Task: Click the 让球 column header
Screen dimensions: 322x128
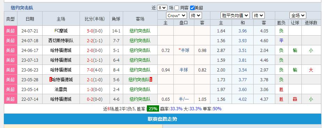Action: click(x=295, y=23)
